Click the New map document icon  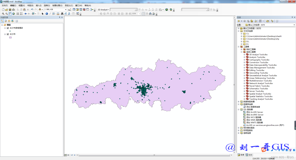3,10
